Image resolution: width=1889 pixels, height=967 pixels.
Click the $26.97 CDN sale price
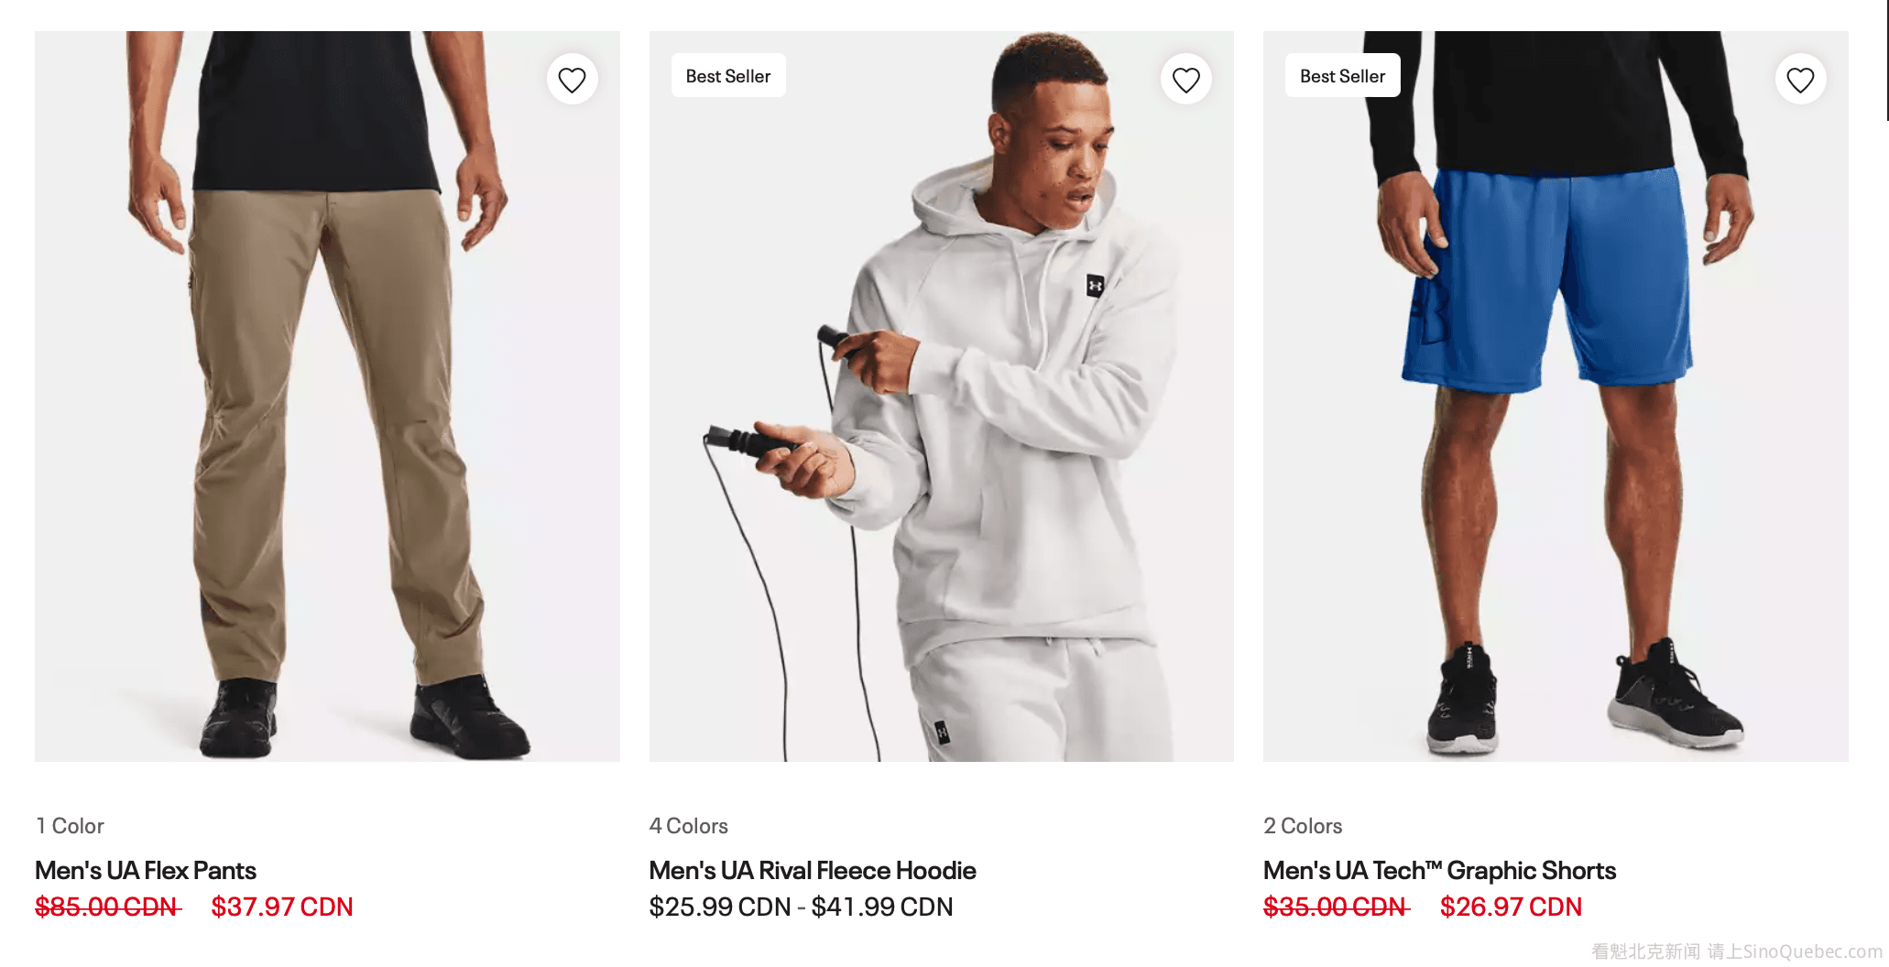pos(1511,907)
